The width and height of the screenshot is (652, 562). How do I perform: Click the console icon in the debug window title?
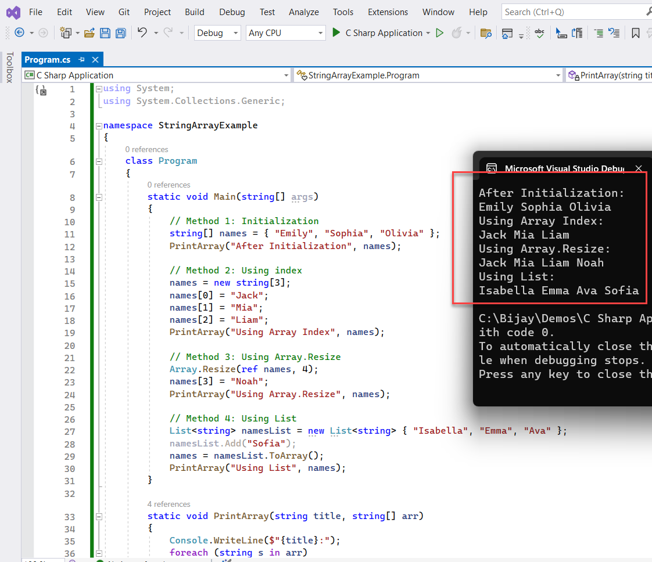point(492,168)
